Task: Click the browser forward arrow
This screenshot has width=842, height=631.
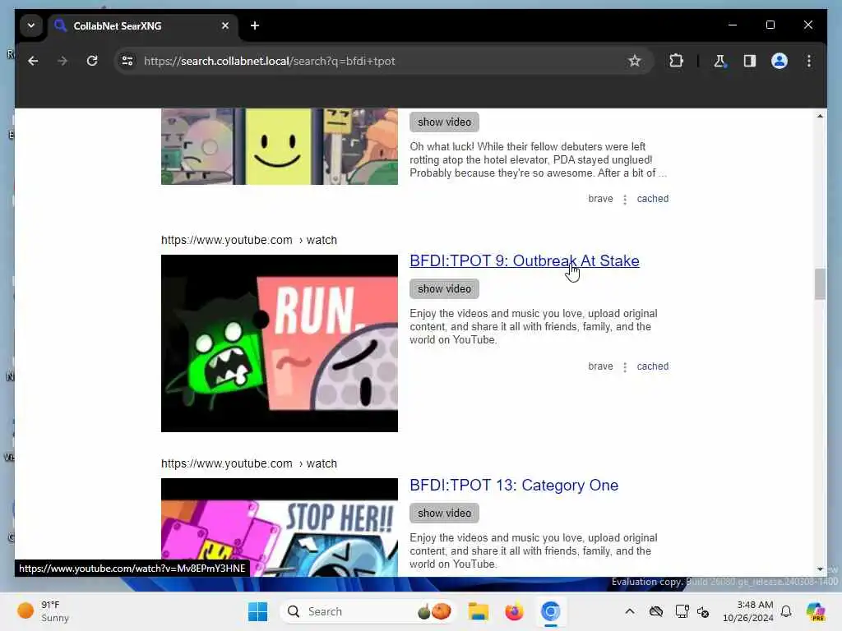Action: 62,61
